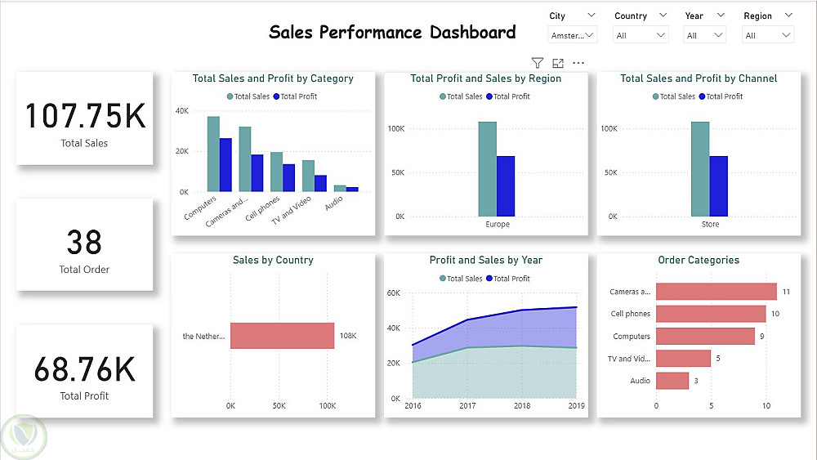
Task: Click the chevron beside the Year slicer title
Action: pos(719,16)
